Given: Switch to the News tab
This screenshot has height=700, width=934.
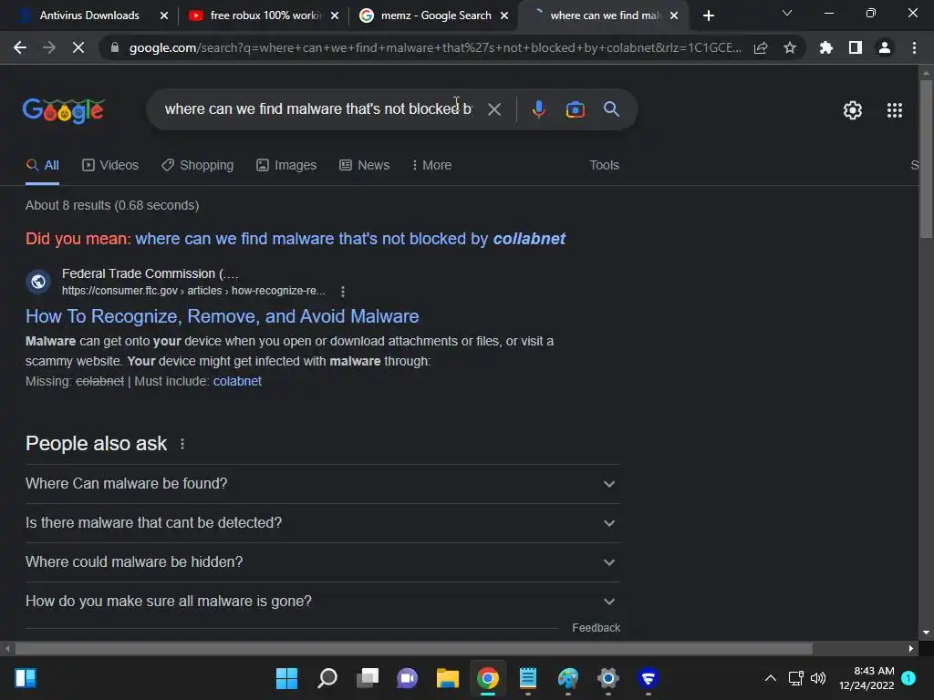Looking at the screenshot, I should coord(365,165).
